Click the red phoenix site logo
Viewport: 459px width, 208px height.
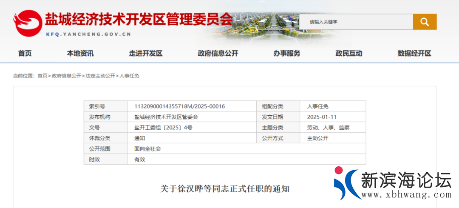tap(28, 23)
